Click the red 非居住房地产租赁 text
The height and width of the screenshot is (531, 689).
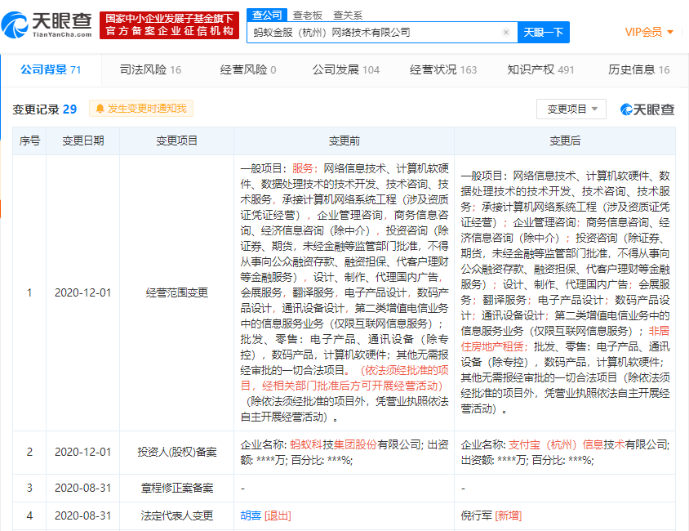coord(565,338)
